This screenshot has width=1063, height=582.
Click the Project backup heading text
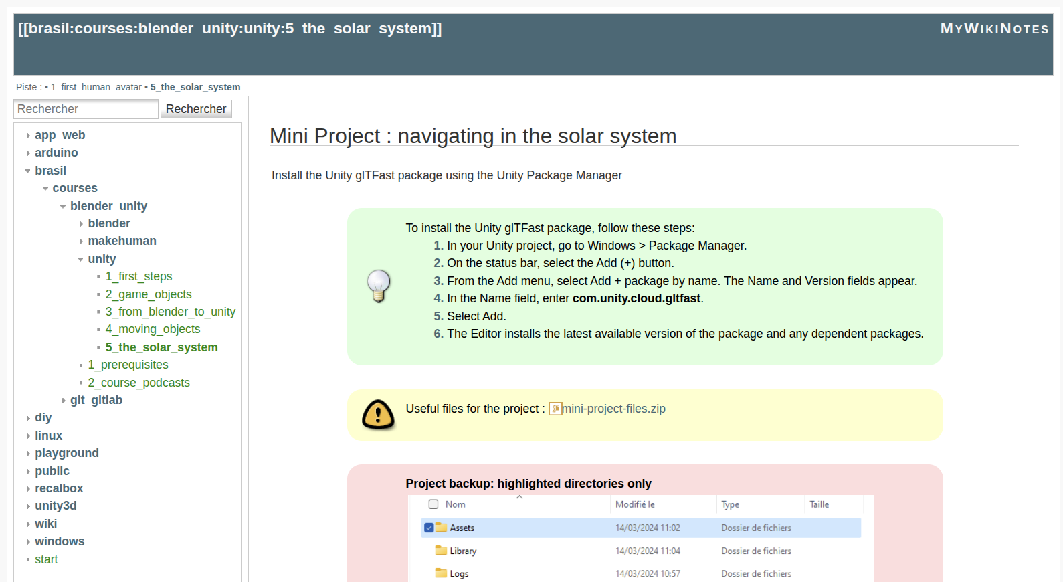pyautogui.click(x=528, y=484)
